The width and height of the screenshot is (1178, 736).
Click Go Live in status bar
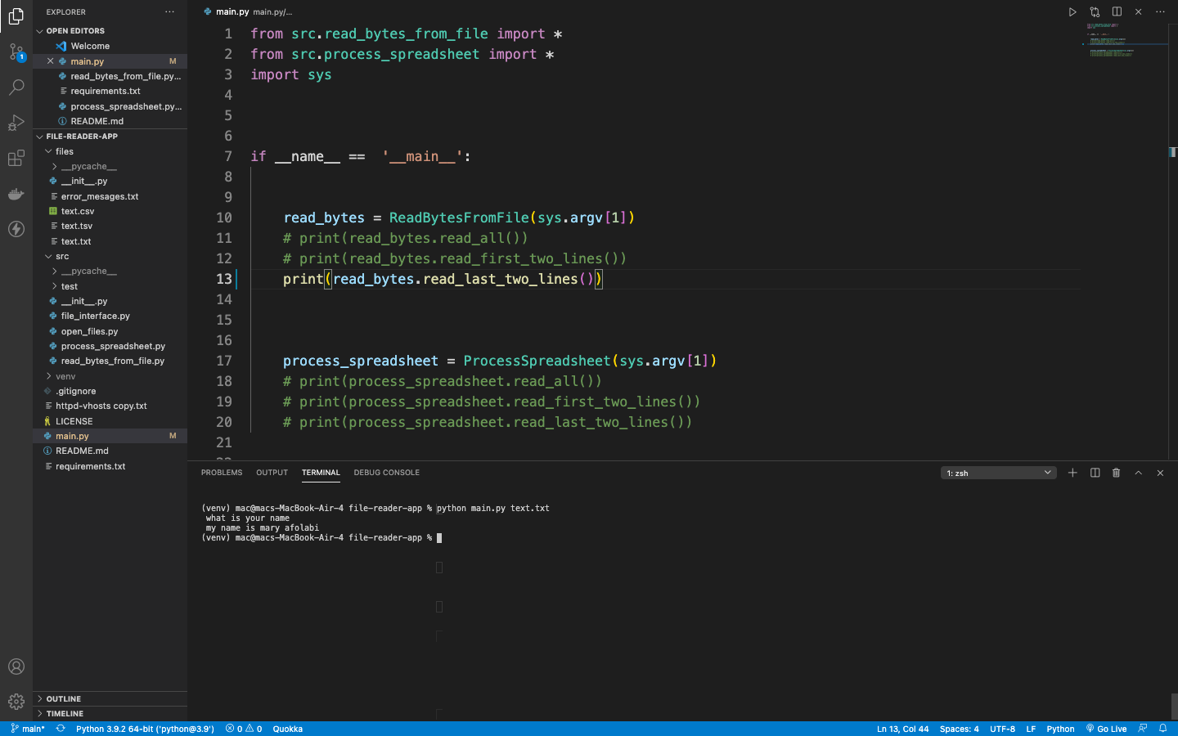coord(1106,729)
